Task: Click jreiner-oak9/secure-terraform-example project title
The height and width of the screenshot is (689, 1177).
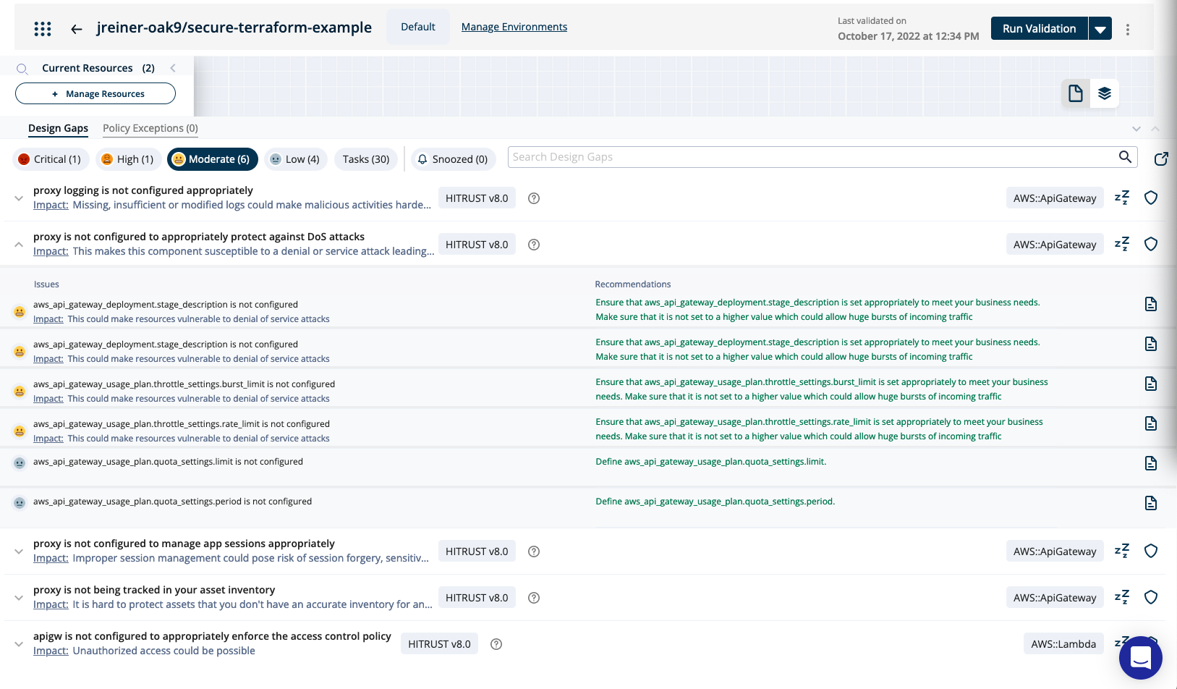Action: [x=234, y=28]
